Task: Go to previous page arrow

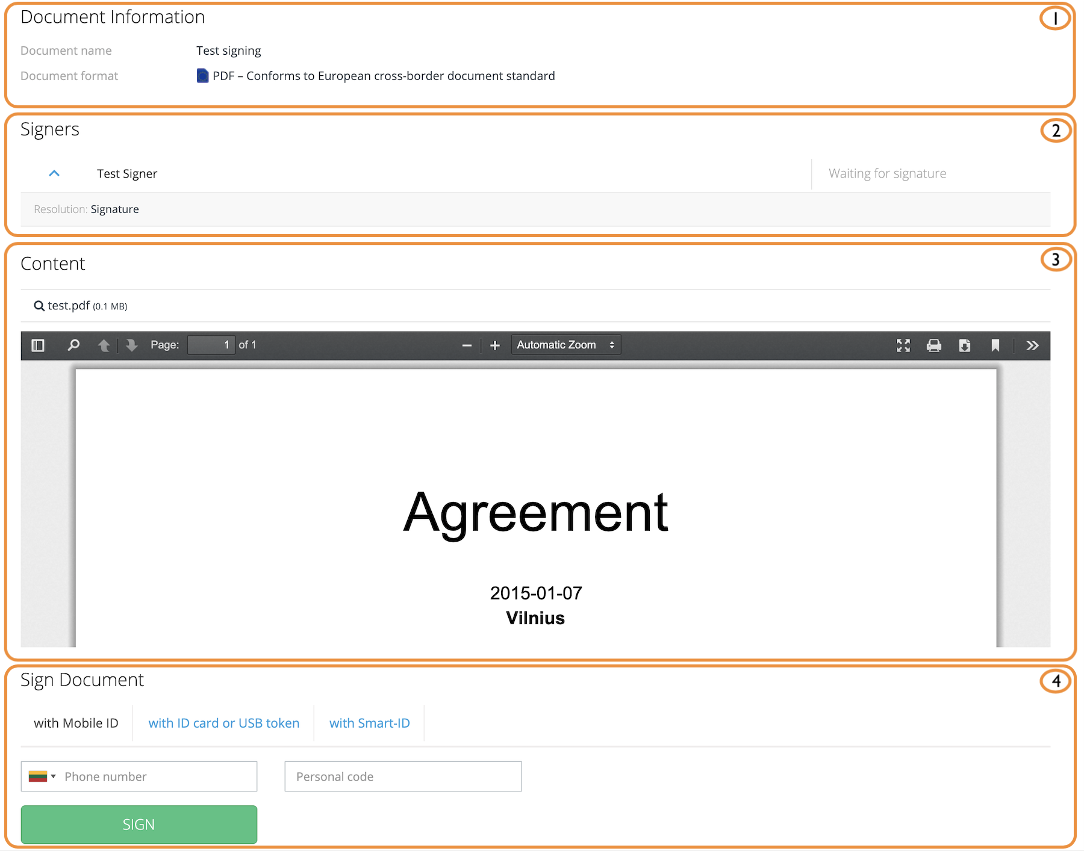Action: (104, 345)
